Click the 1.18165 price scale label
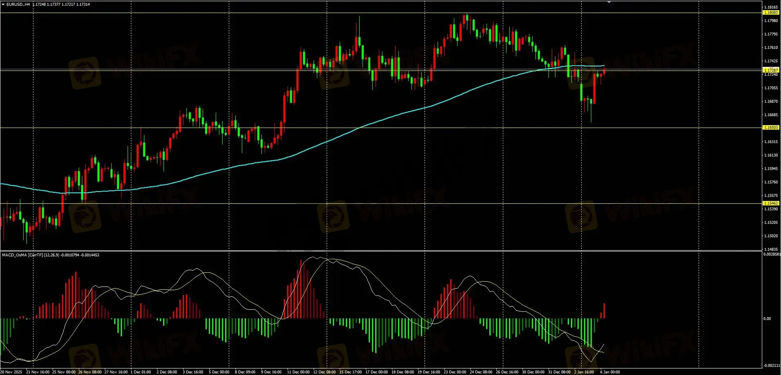Screen dimensions: 781x375 pos(771,7)
